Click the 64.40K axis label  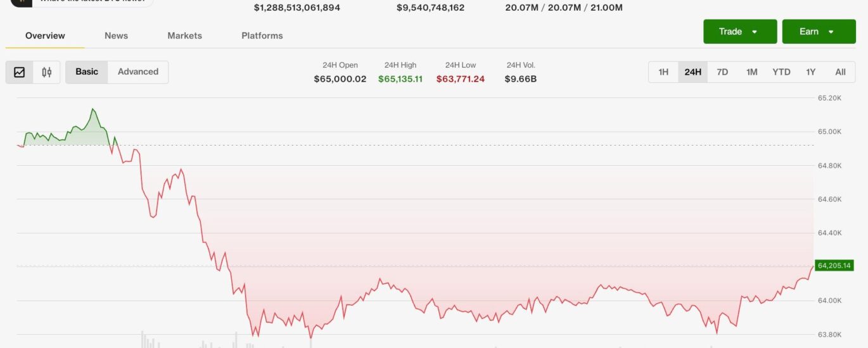click(x=829, y=233)
